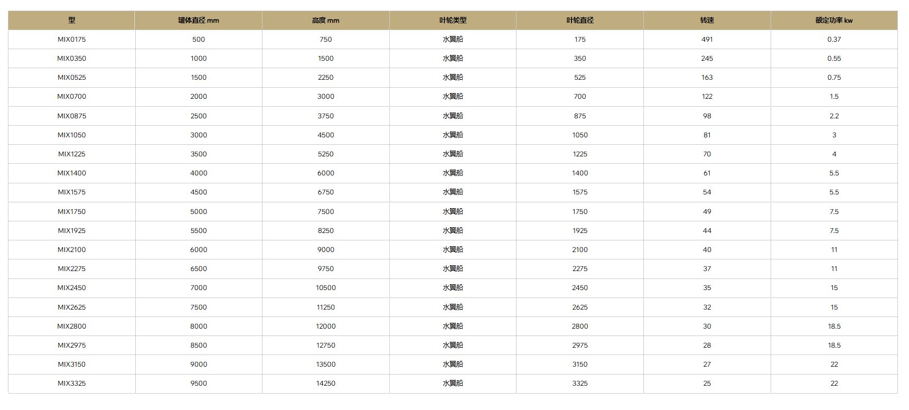Select the 高度 mm header cell

325,20
